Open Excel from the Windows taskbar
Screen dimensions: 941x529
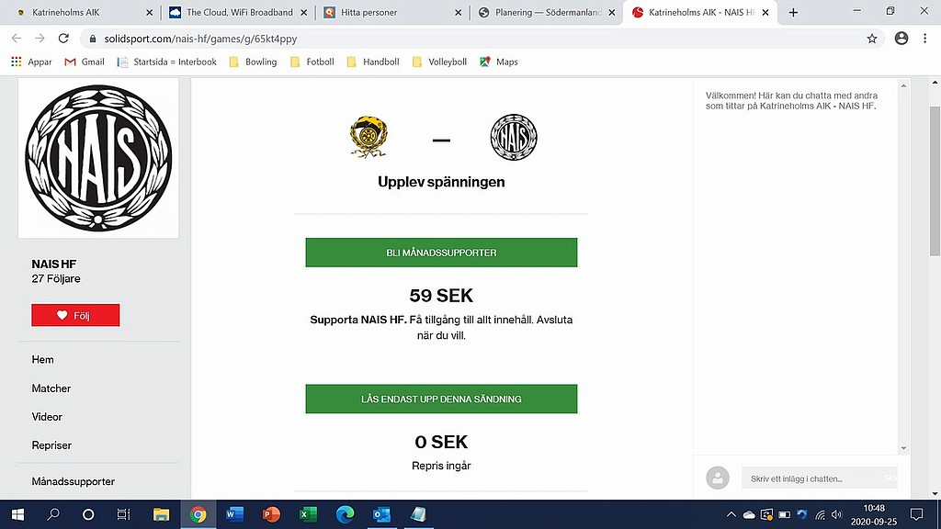tap(308, 514)
